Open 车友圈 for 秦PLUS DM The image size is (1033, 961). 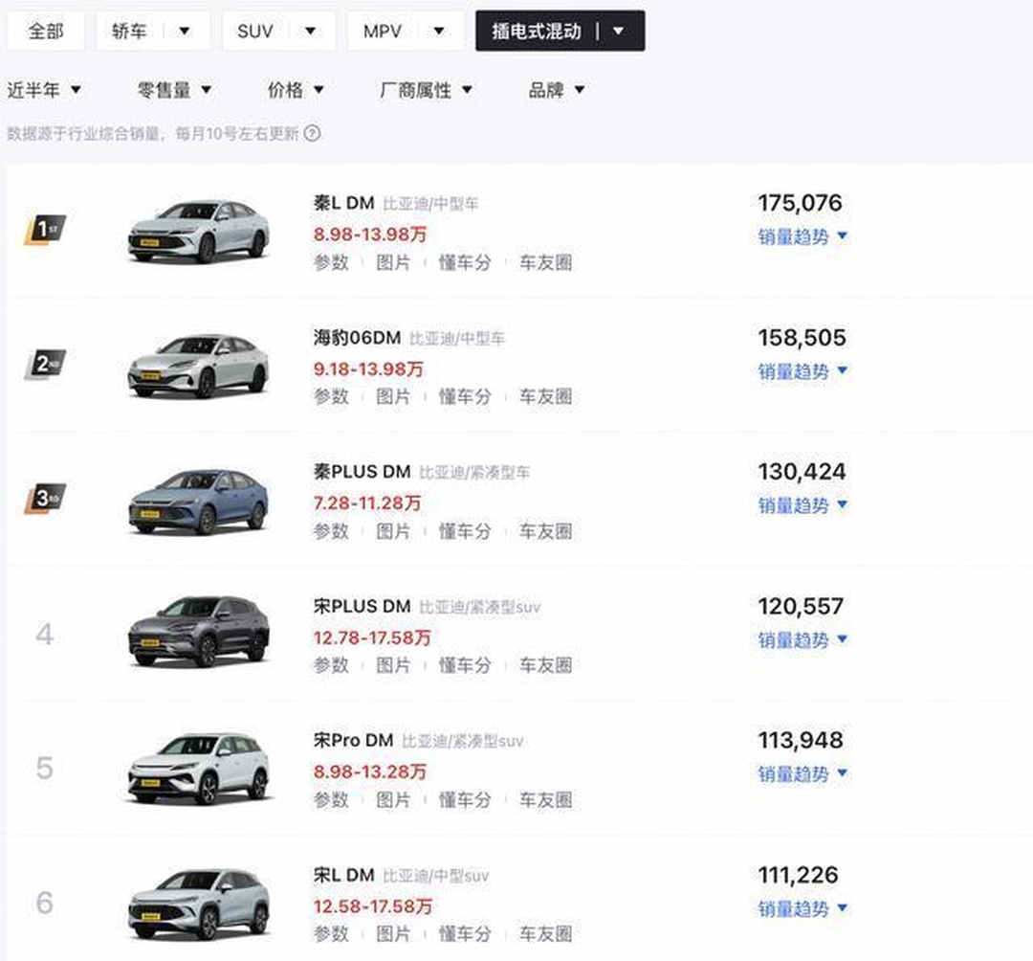[x=545, y=531]
